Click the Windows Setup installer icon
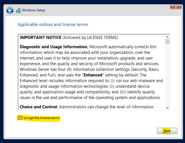Screen dimensions: 185x143 click(x=18, y=10)
